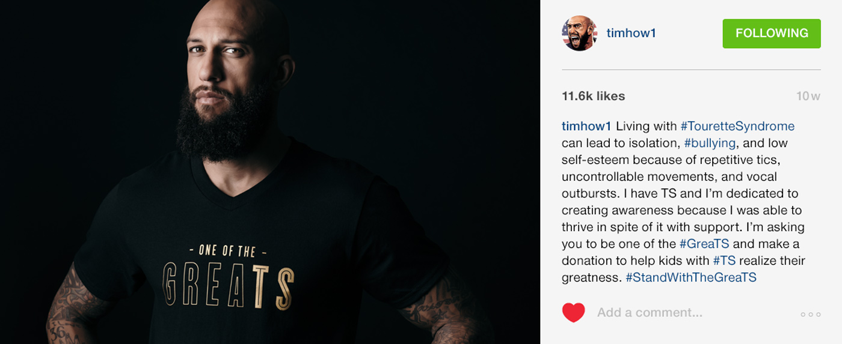The width and height of the screenshot is (842, 344).
Task: Click the timhow1 username starting the caption
Action: point(586,126)
